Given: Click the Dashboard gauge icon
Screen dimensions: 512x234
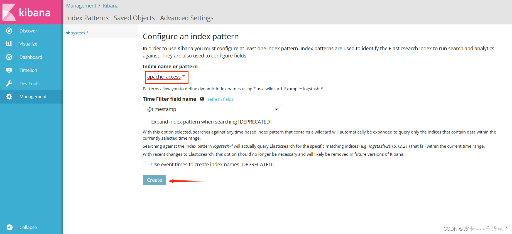Looking at the screenshot, I should click(x=9, y=57).
